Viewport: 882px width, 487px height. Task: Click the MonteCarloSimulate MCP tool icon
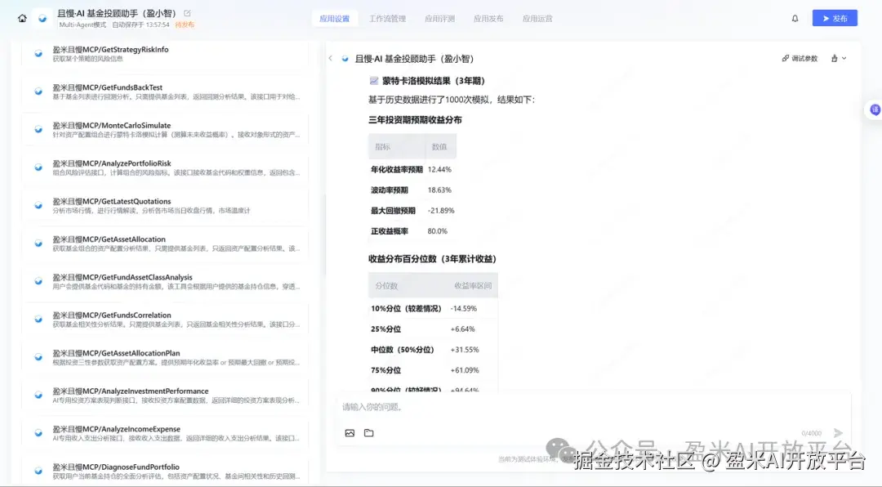[x=38, y=129]
